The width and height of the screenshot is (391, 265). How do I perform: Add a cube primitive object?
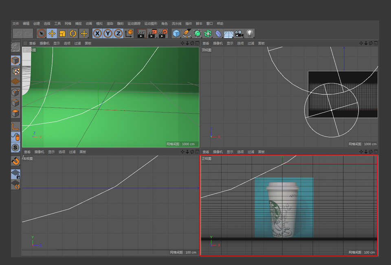click(x=176, y=33)
